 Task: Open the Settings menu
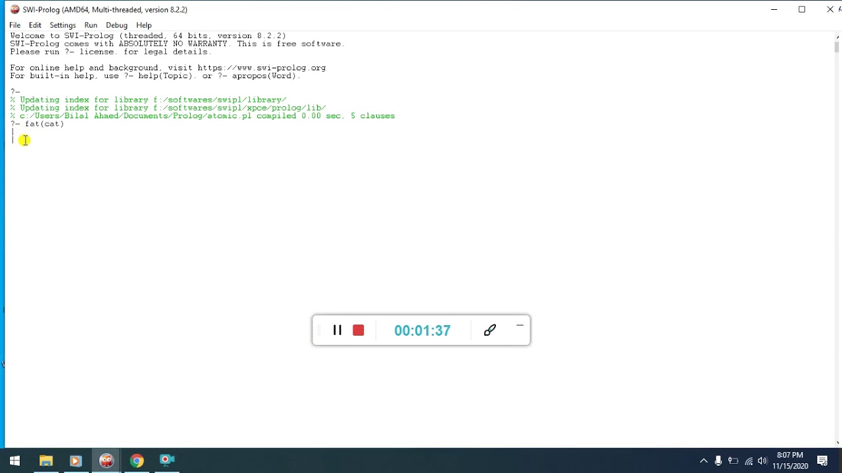tap(62, 25)
